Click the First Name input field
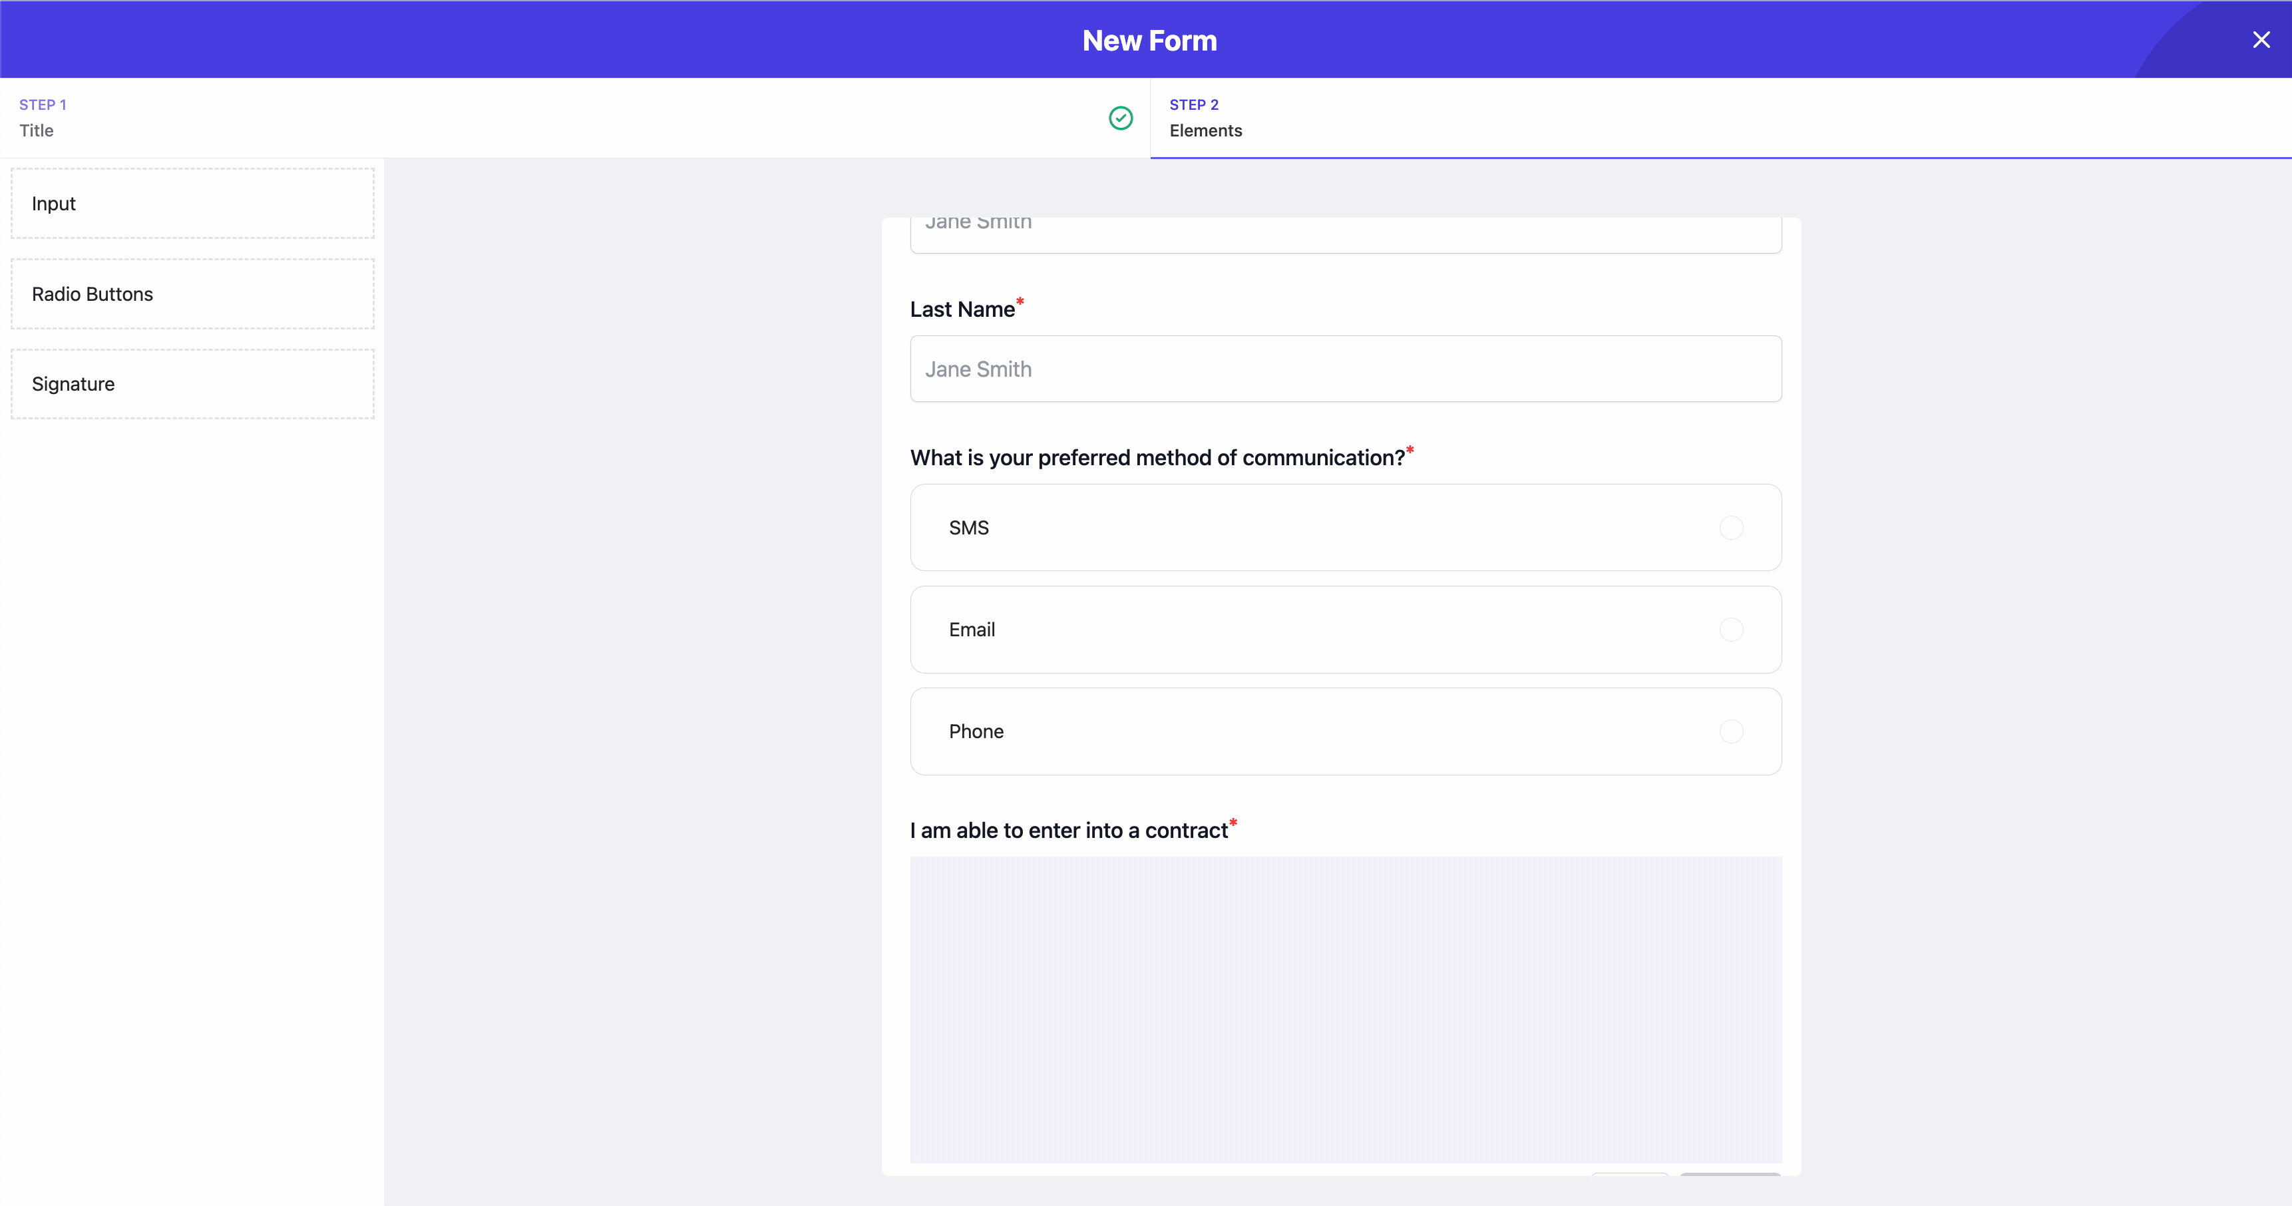Screen dimensions: 2292x1206 (x=1345, y=230)
